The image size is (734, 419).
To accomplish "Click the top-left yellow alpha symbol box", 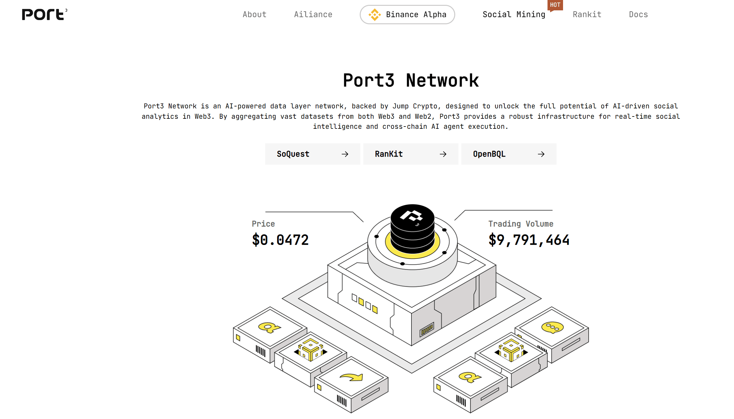I will point(269,327).
